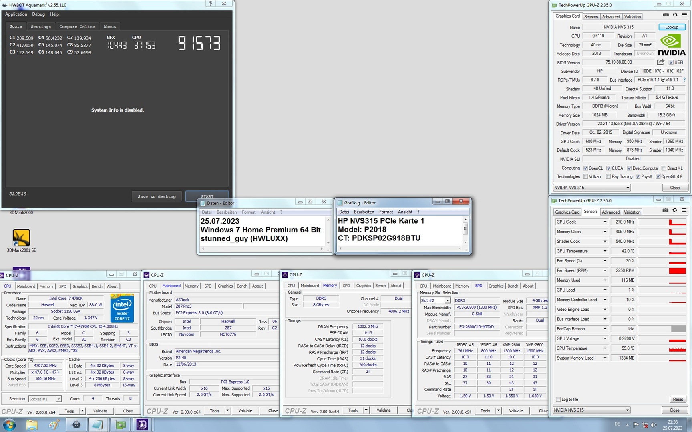This screenshot has height=432, width=692.
Task: Switch to the Advanced tab in upper GPU-Z
Action: tap(611, 16)
